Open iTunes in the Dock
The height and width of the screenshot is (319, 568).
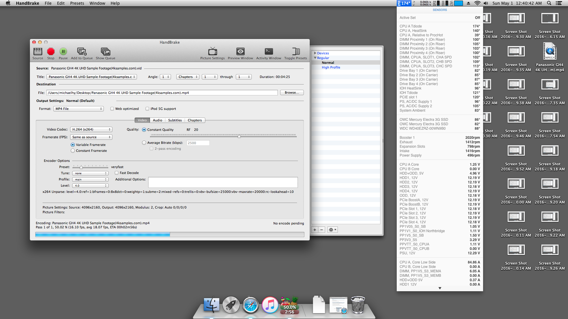[x=270, y=305]
